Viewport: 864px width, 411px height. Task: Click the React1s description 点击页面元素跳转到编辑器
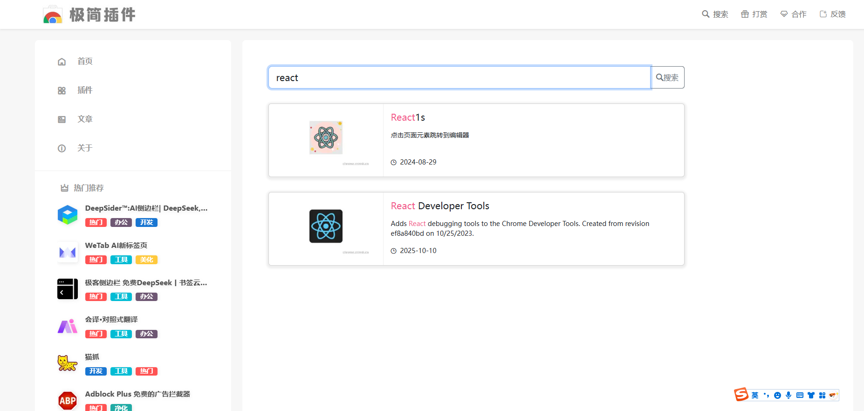tap(430, 135)
